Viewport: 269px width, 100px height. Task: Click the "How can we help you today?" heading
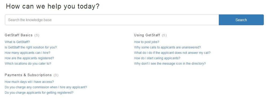click(53, 6)
